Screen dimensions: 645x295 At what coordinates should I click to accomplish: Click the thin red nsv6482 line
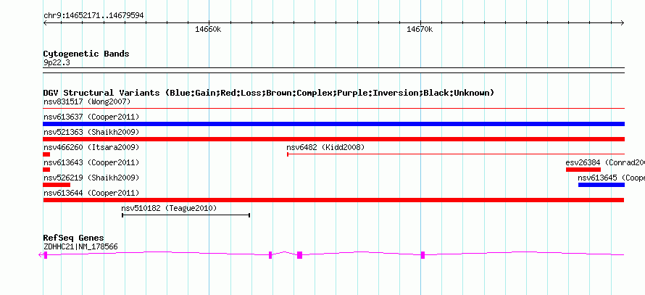[x=456, y=154]
